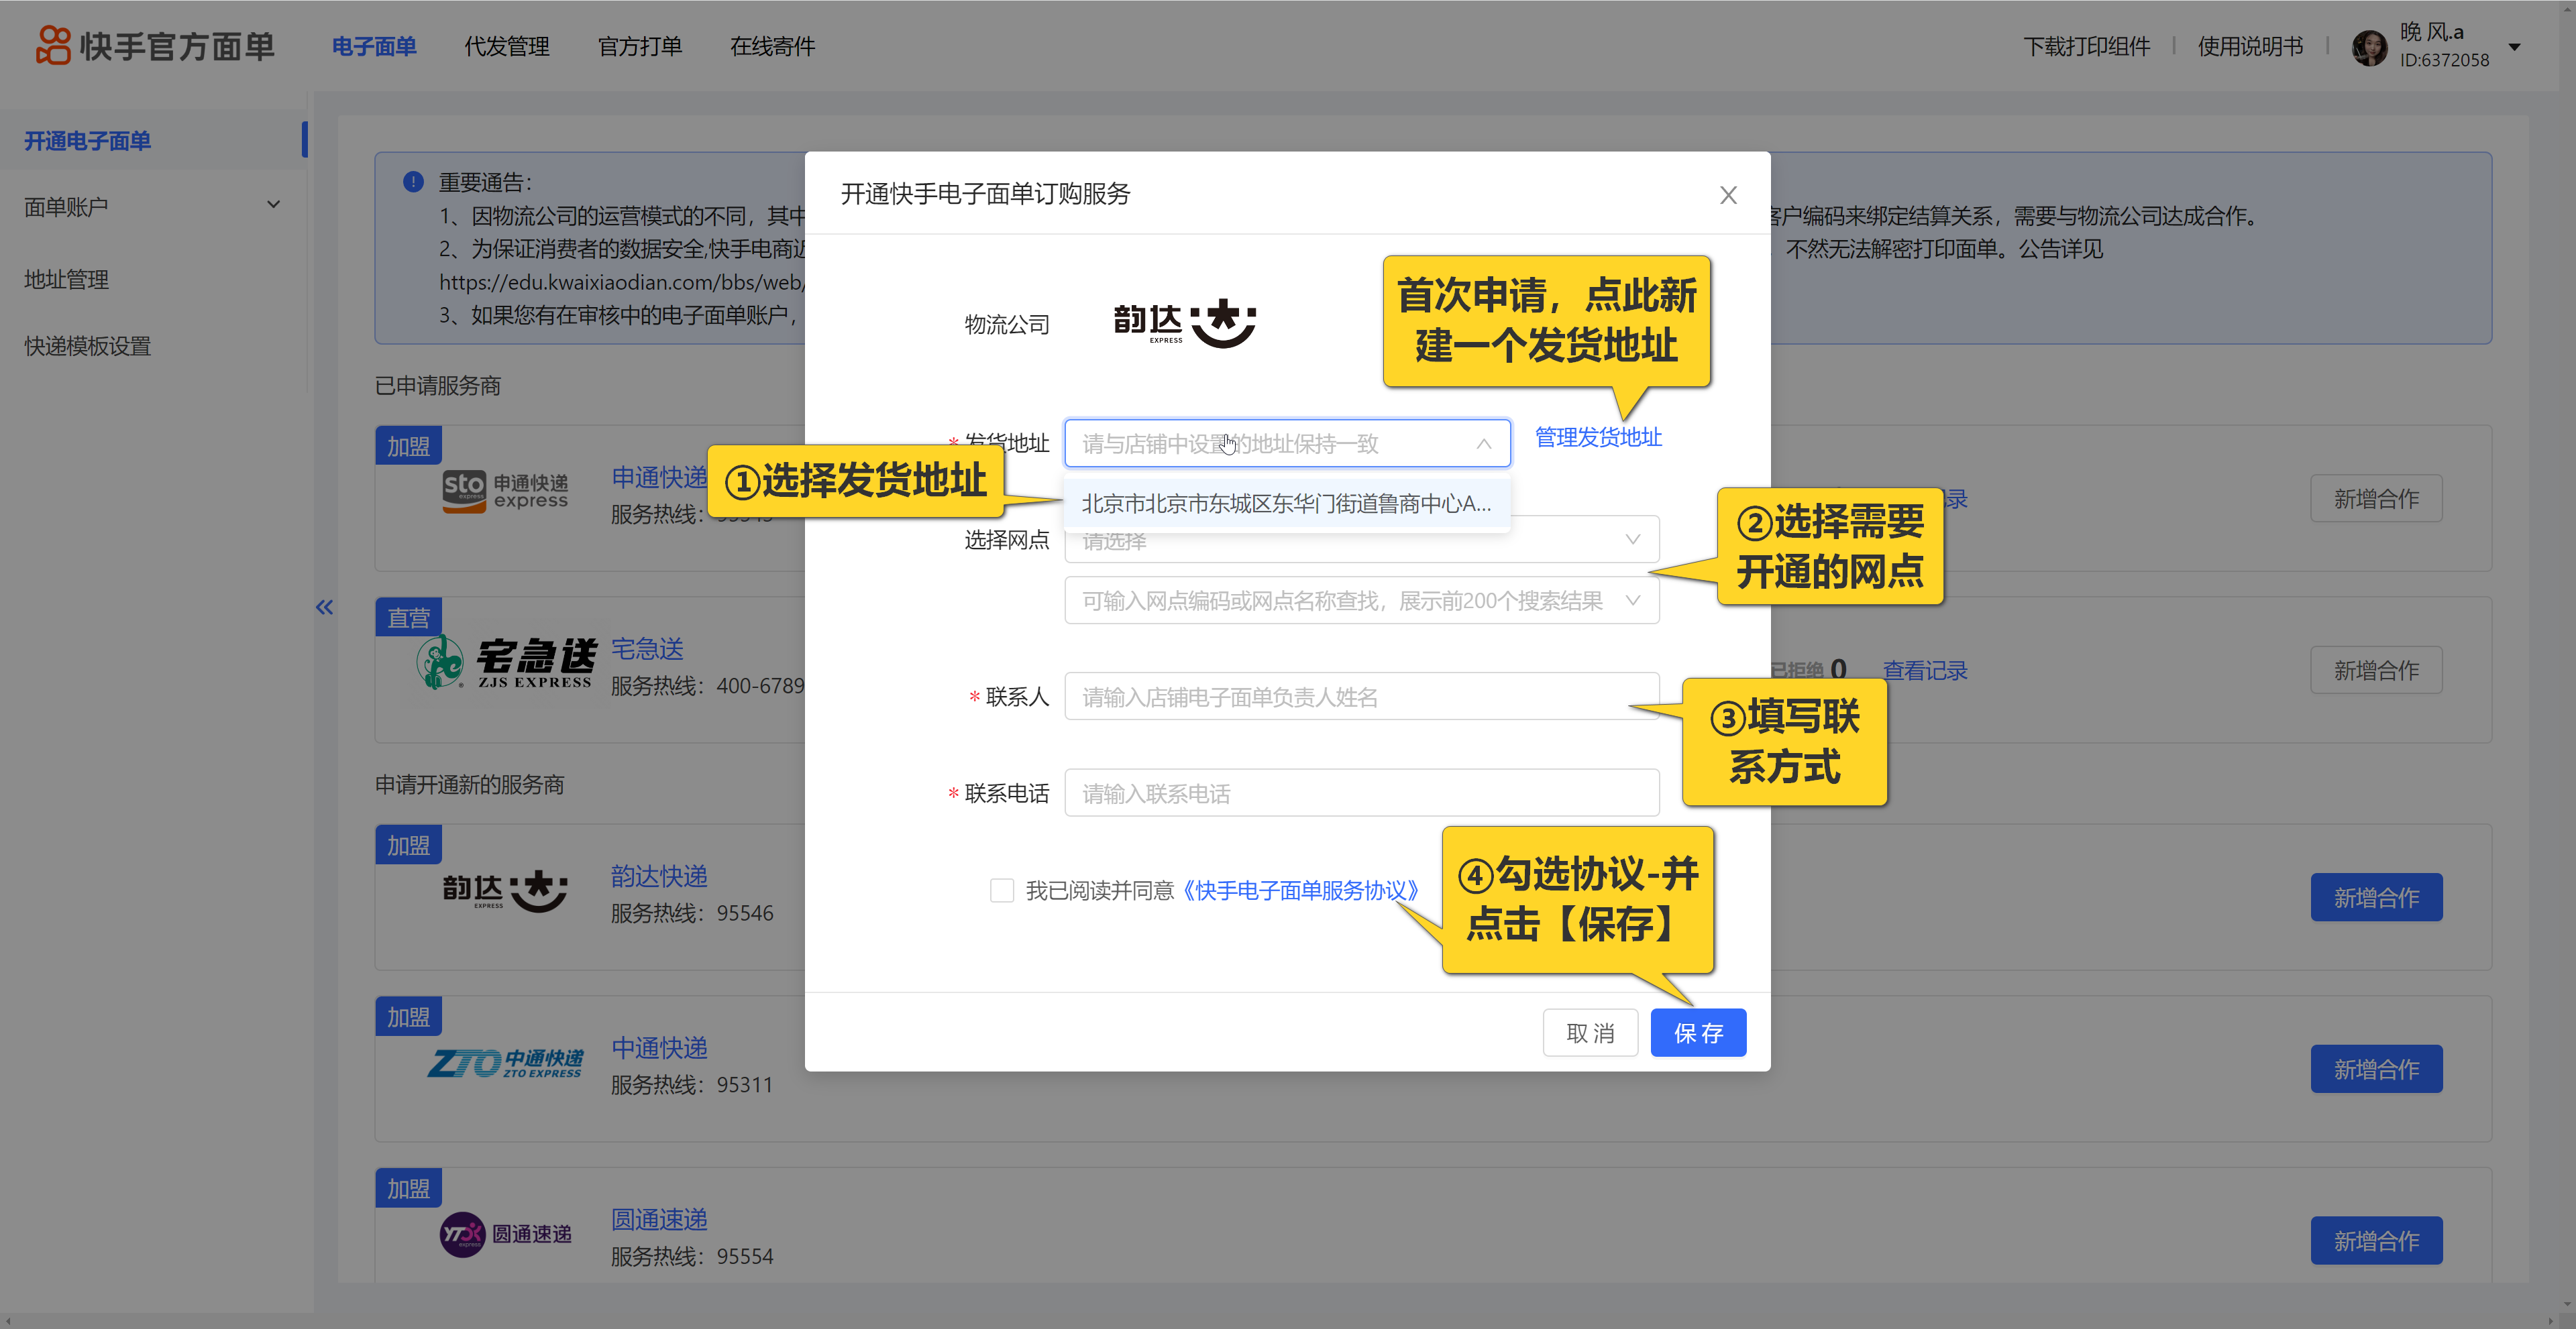Click the YTO Express logo
The width and height of the screenshot is (2576, 1329).
click(505, 1234)
